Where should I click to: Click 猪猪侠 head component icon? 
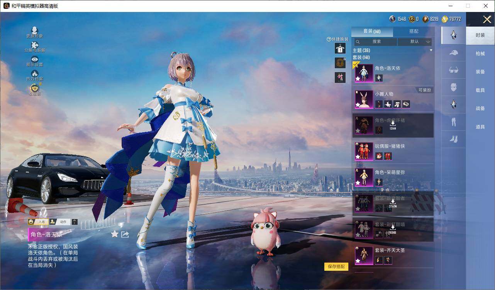pyautogui.click(x=379, y=156)
